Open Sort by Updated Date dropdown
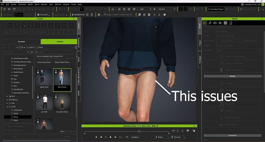This screenshot has height=142, width=265. (56, 56)
